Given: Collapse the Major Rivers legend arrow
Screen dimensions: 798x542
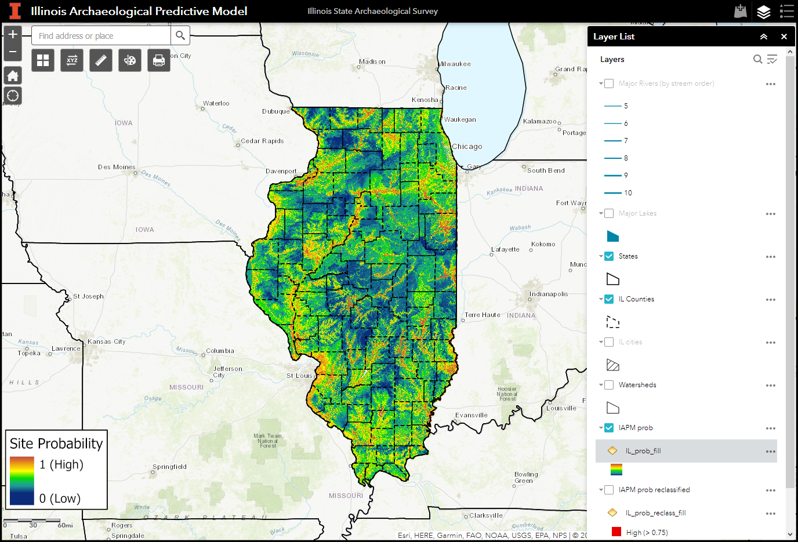Looking at the screenshot, I should coord(601,83).
